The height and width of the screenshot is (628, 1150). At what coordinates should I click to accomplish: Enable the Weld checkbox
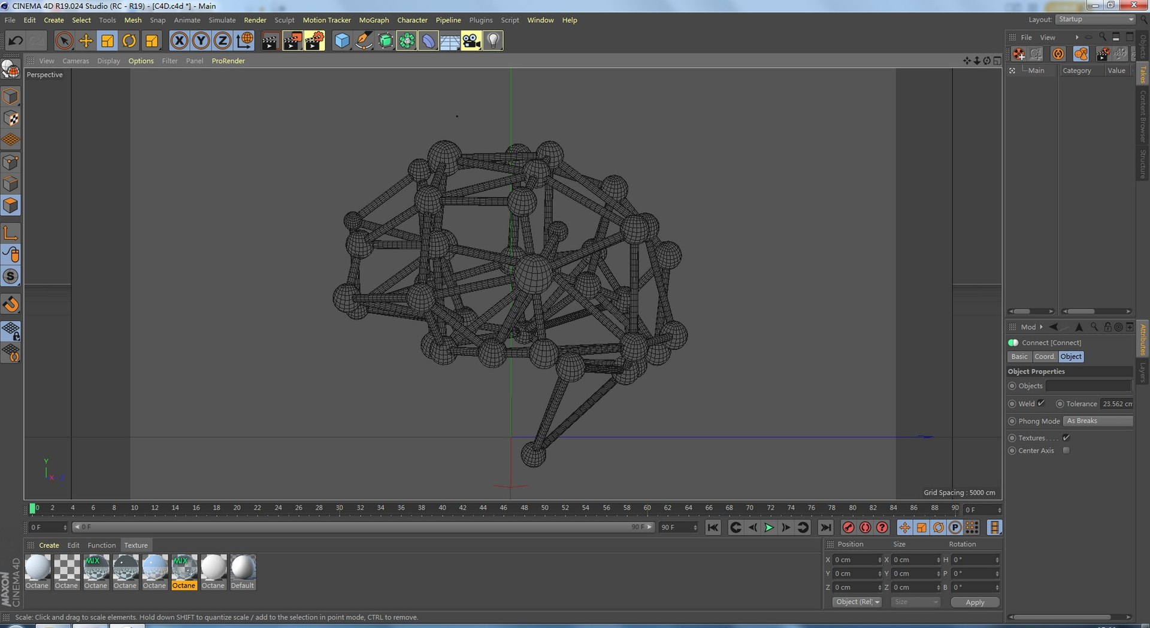(x=1041, y=403)
